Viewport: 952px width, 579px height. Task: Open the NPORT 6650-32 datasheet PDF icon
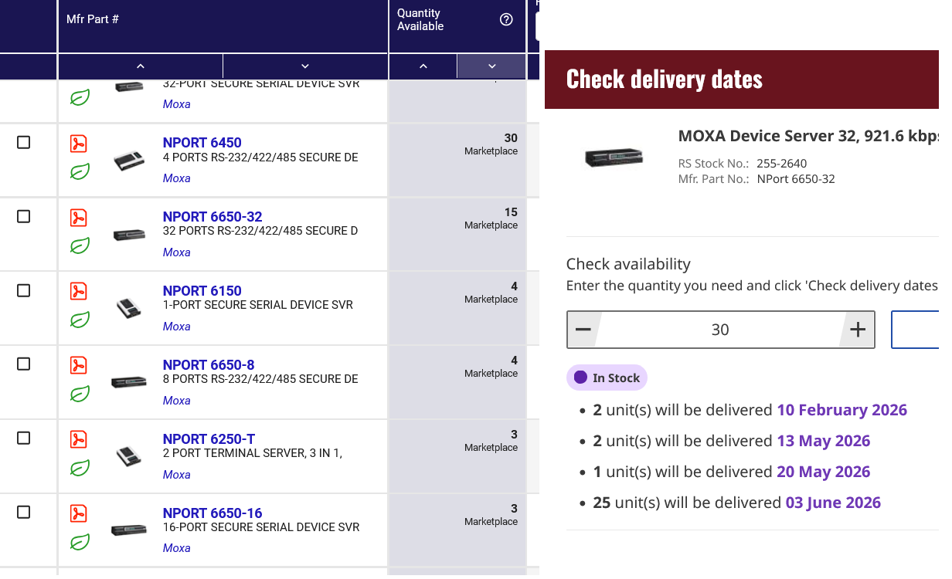[79, 218]
